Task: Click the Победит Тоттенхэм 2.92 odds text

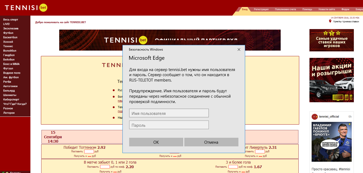Action: [x=84, y=147]
